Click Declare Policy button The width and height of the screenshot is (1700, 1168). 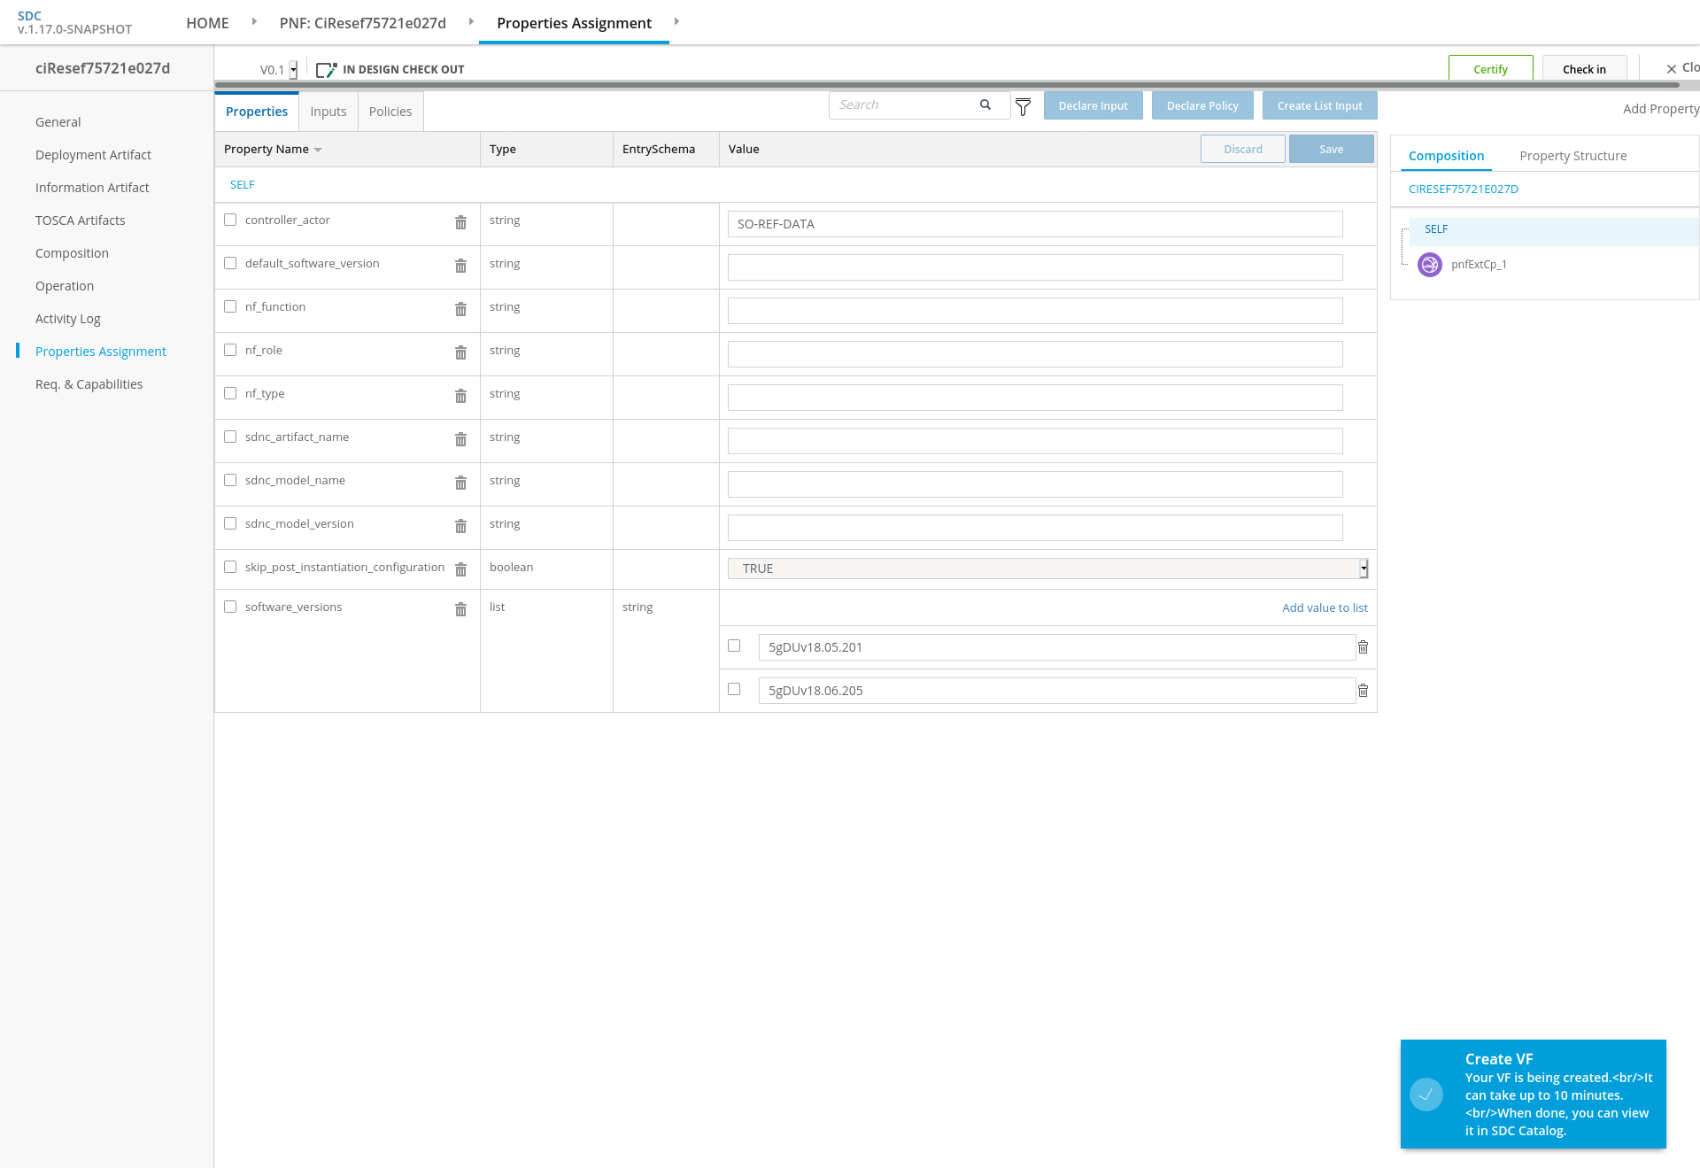click(1202, 105)
